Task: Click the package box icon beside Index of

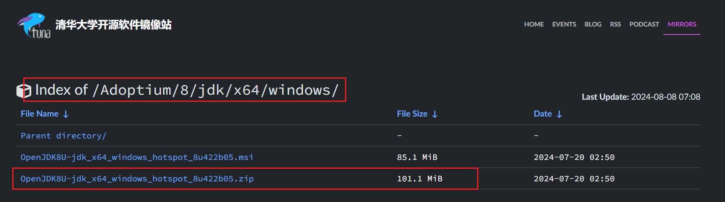Action: click(24, 90)
